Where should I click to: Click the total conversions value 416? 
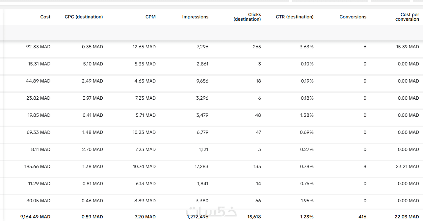(x=362, y=217)
